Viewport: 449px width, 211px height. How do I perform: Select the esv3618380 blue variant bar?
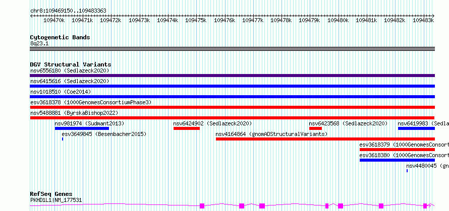coord(397,160)
